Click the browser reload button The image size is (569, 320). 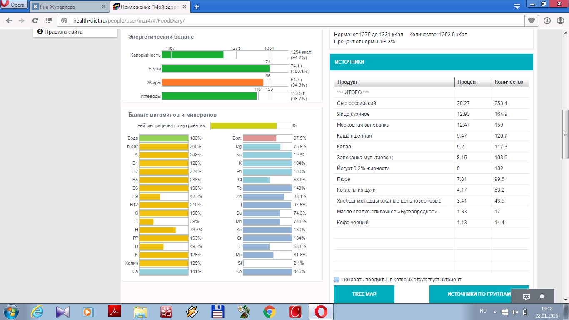[35, 20]
